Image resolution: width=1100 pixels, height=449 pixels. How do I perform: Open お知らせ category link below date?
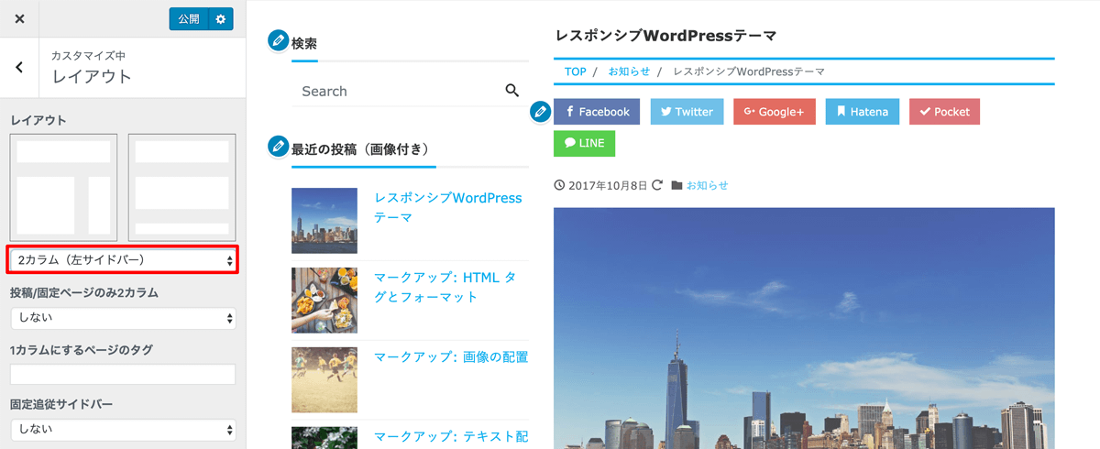pyautogui.click(x=708, y=185)
